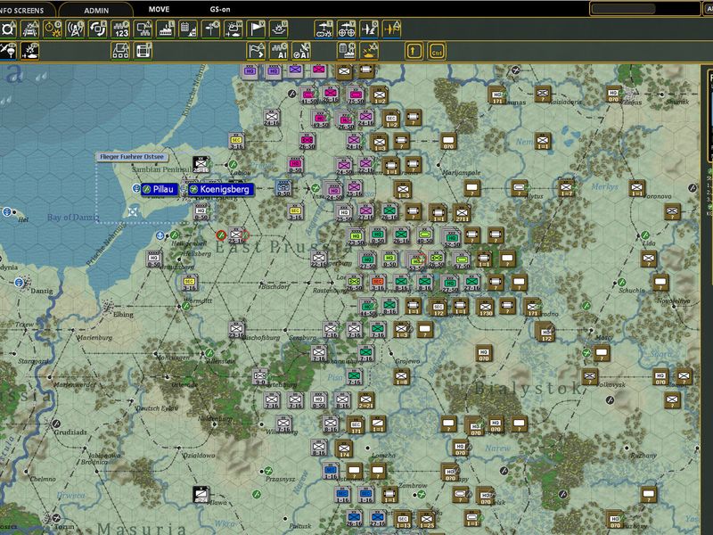Viewport: 713px width, 535px height.
Task: Click the weather icon (W)
Action: pos(234,29)
